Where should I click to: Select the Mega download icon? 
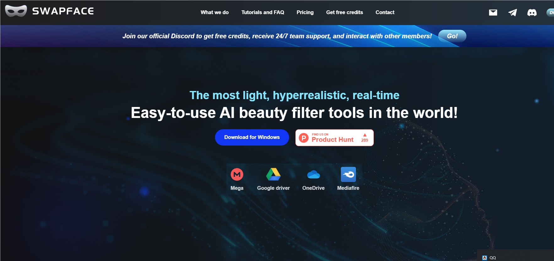(x=237, y=174)
